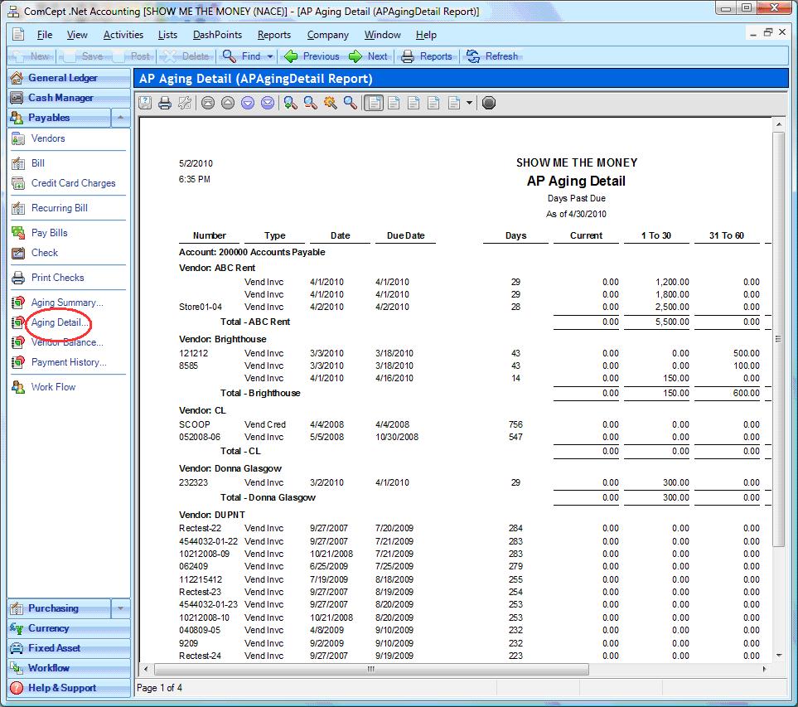This screenshot has width=798, height=707.
Task: Expand the Purchasing section arrow
Action: [121, 608]
